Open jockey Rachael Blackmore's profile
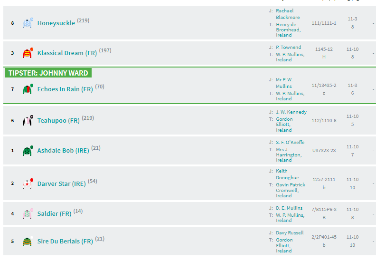Viewport: 376px width, 261px height. [288, 14]
